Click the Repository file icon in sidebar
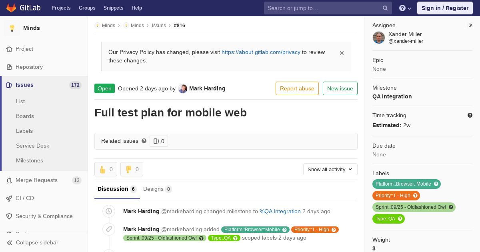The width and height of the screenshot is (480, 252). (9, 67)
